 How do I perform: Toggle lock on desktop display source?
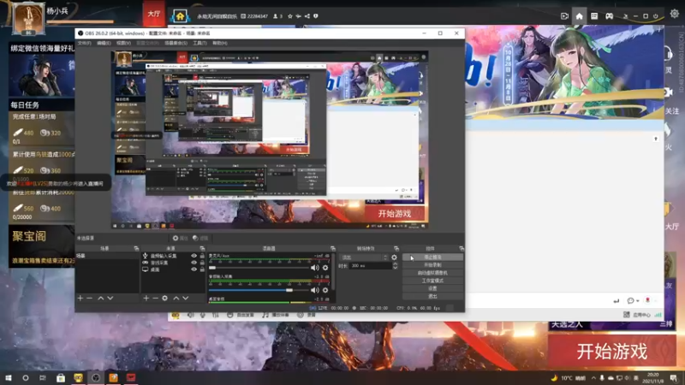202,269
